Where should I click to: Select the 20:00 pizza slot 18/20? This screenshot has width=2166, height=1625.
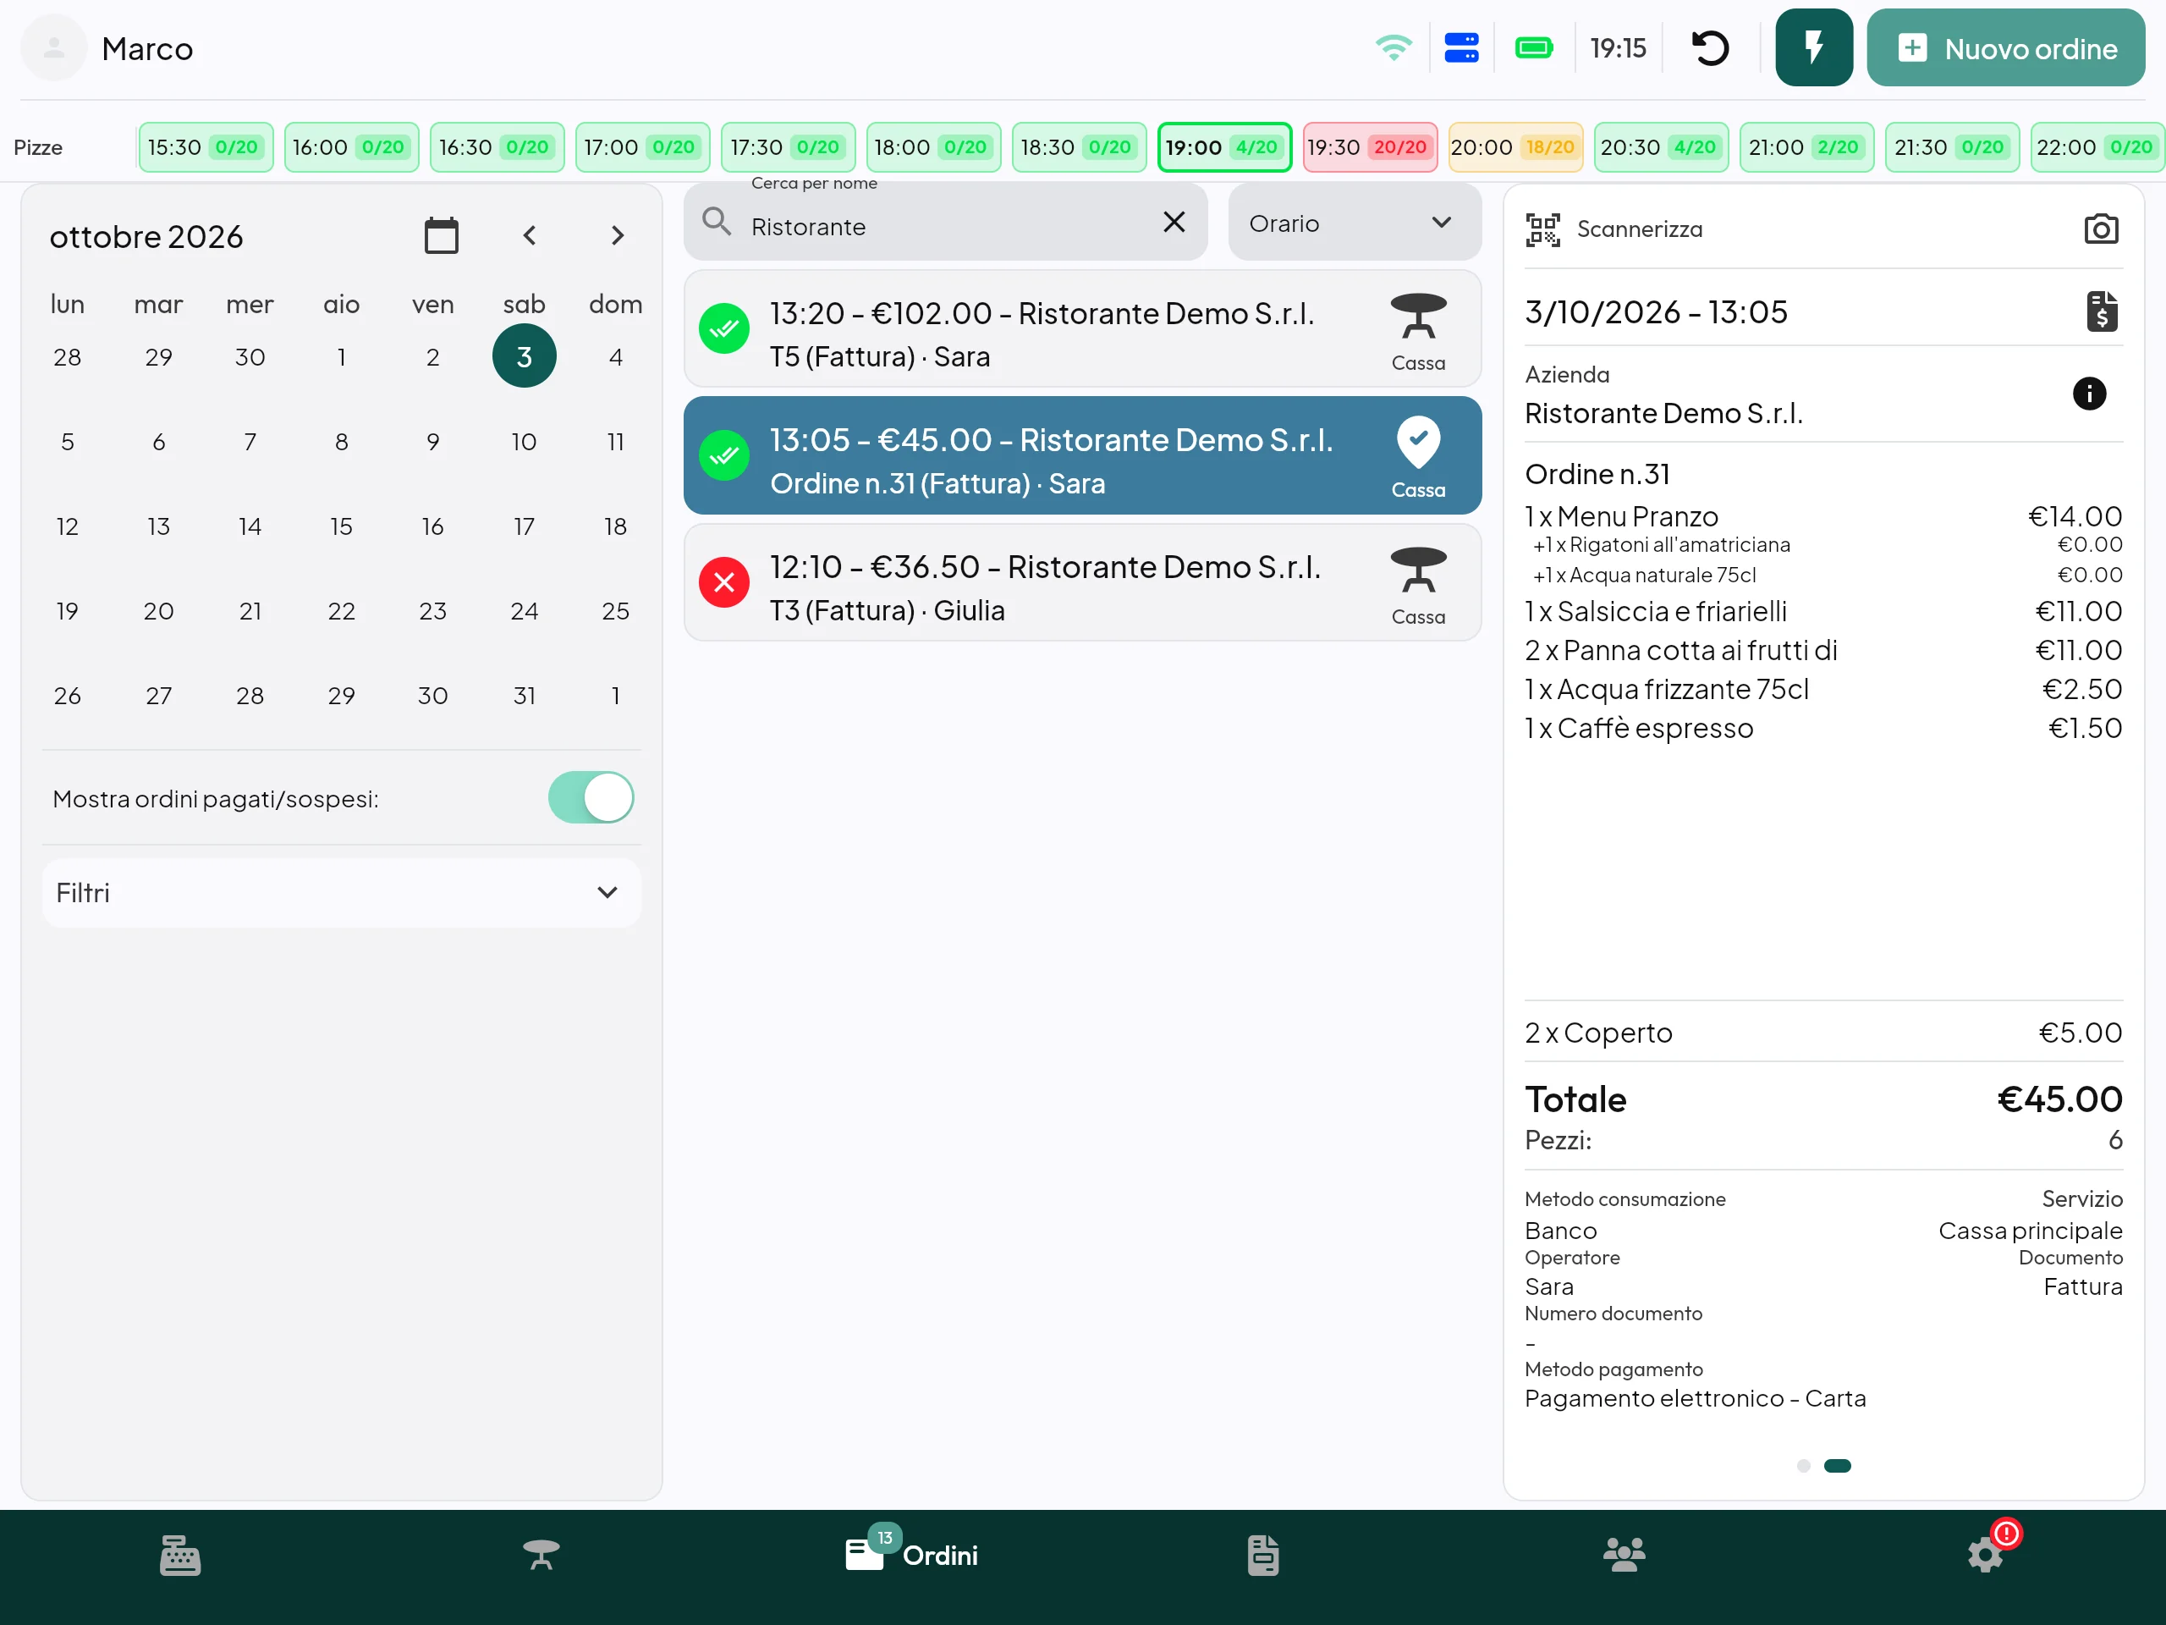point(1515,147)
